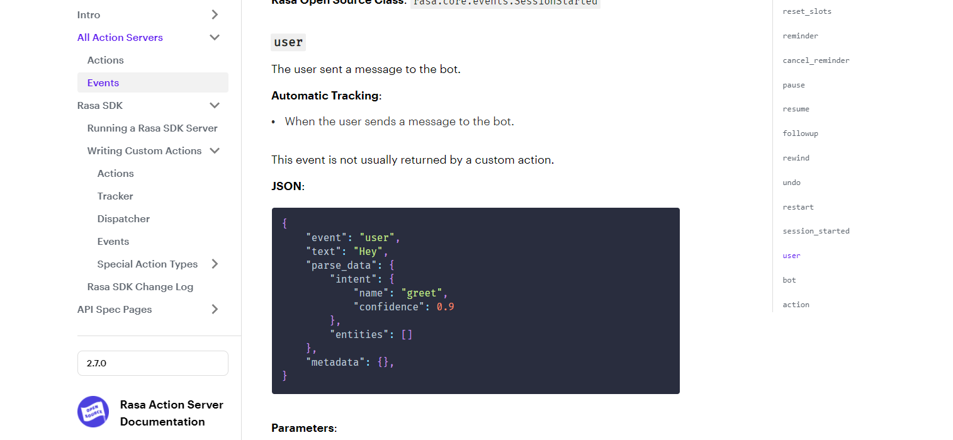Open Actions under All Action Servers

pos(105,60)
